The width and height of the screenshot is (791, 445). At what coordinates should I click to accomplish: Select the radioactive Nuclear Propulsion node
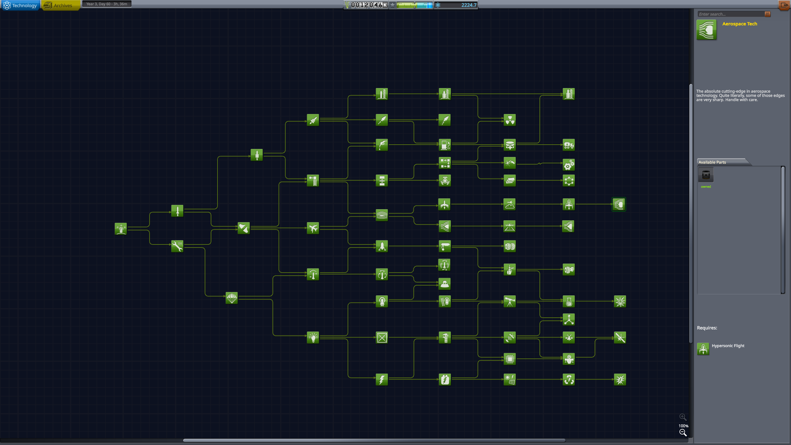510,120
